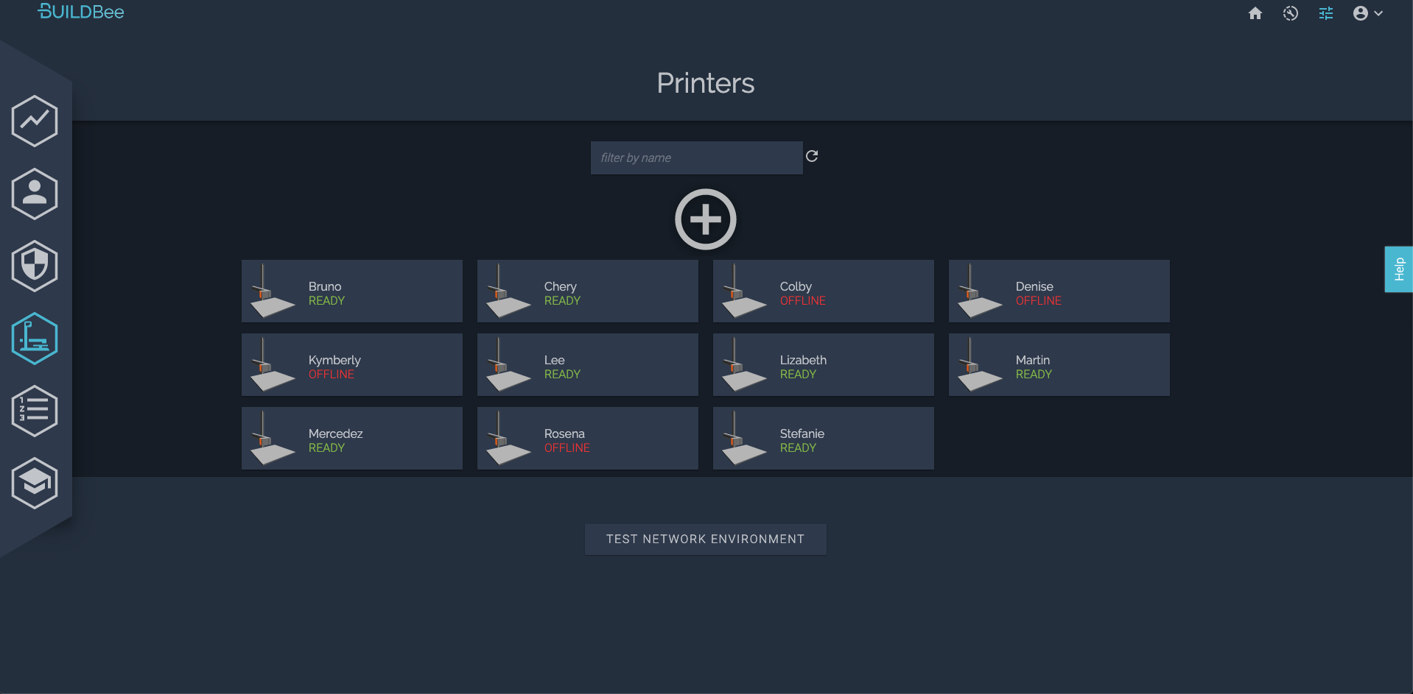Screen dimensions: 1413x694
Task: Click the printer thumbnail on Lizabeth's card
Action: (744, 365)
